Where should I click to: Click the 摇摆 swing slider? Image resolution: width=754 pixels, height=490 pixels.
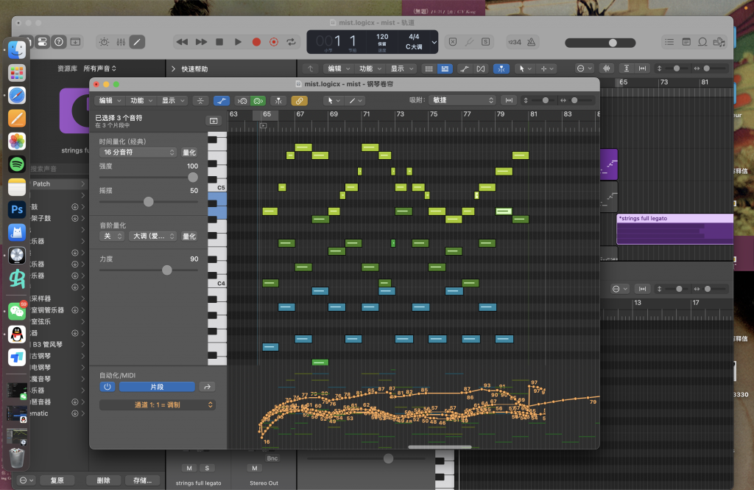149,201
